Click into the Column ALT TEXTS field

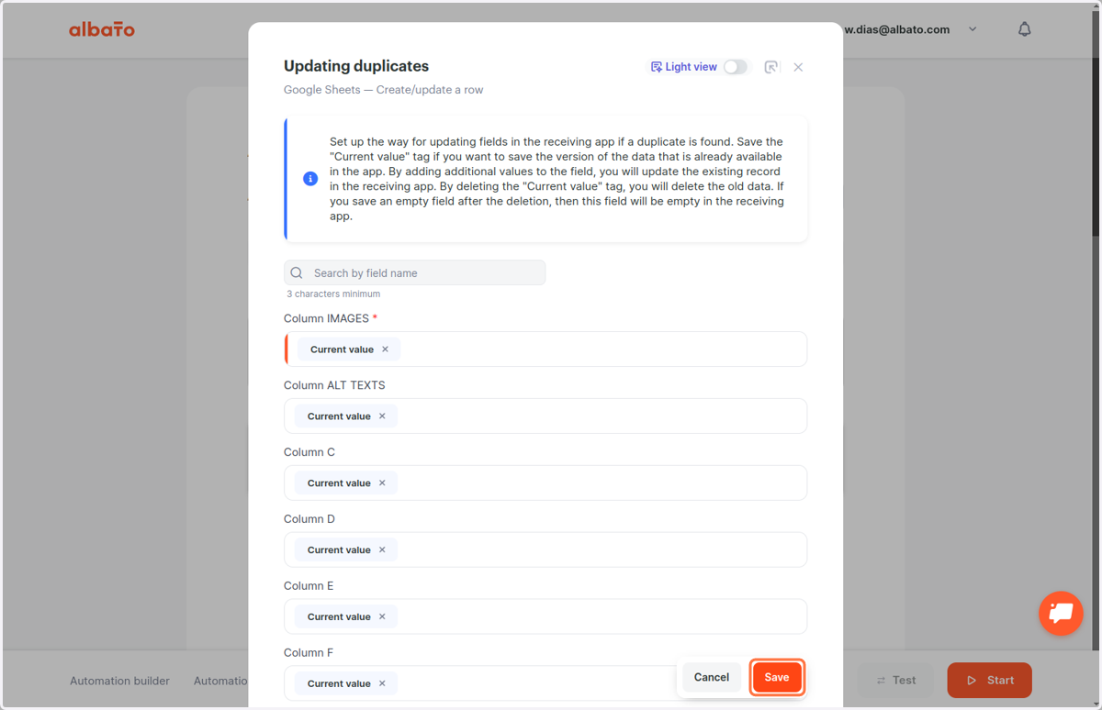tap(545, 416)
